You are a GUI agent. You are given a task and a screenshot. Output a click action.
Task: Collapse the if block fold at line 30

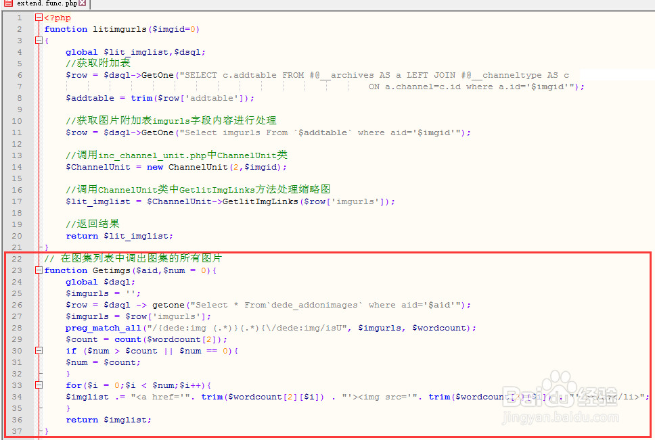[x=39, y=351]
